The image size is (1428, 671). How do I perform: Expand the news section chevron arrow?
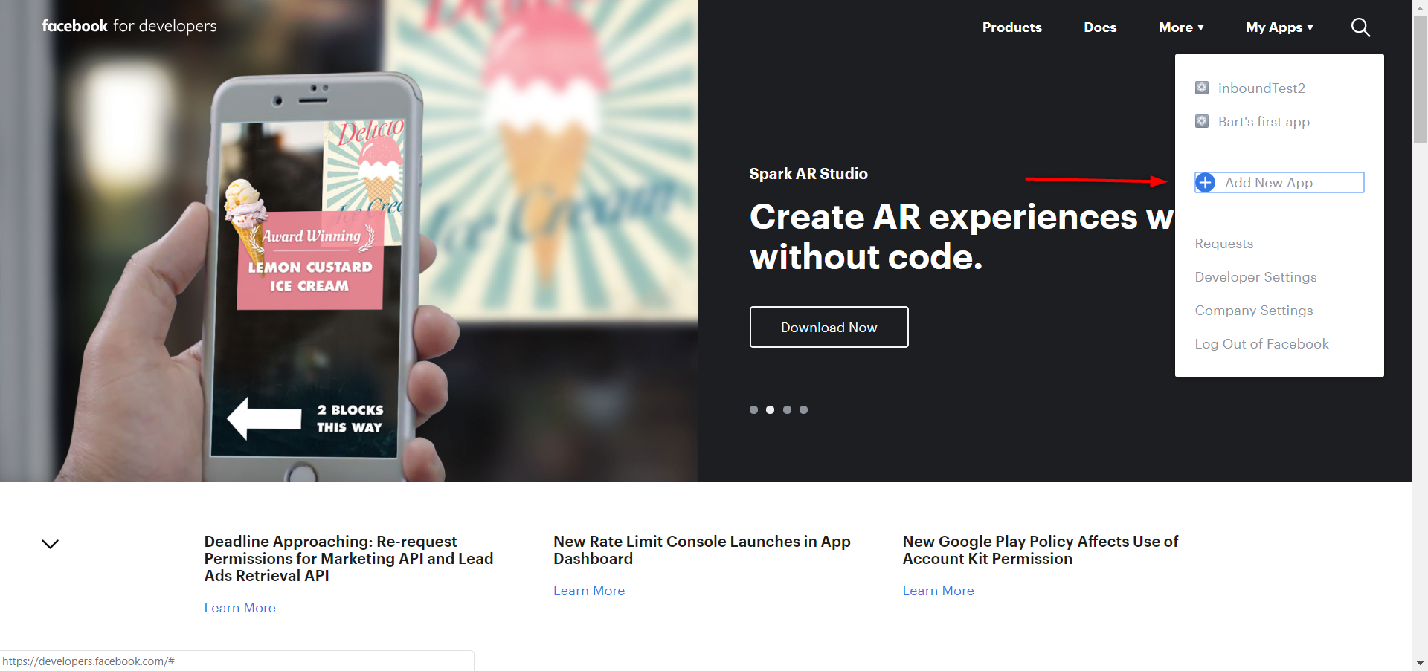click(x=50, y=544)
